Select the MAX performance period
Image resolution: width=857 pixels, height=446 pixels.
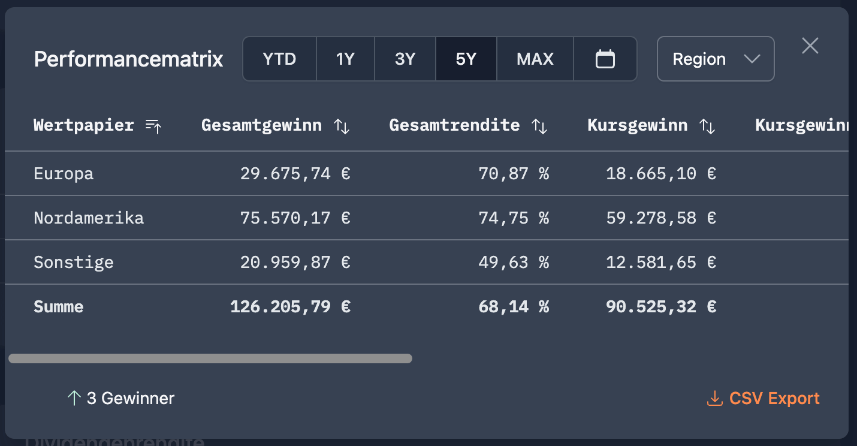coord(535,58)
